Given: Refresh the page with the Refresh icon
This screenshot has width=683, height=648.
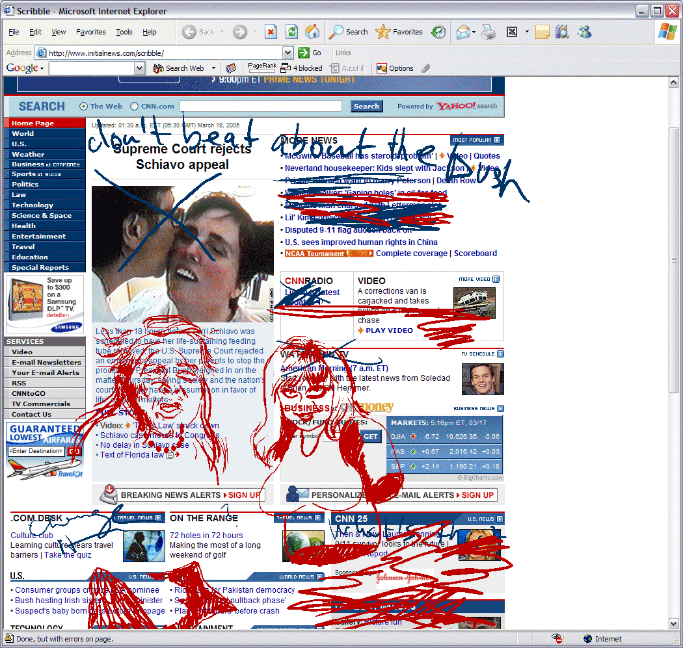Looking at the screenshot, I should coord(292,32).
